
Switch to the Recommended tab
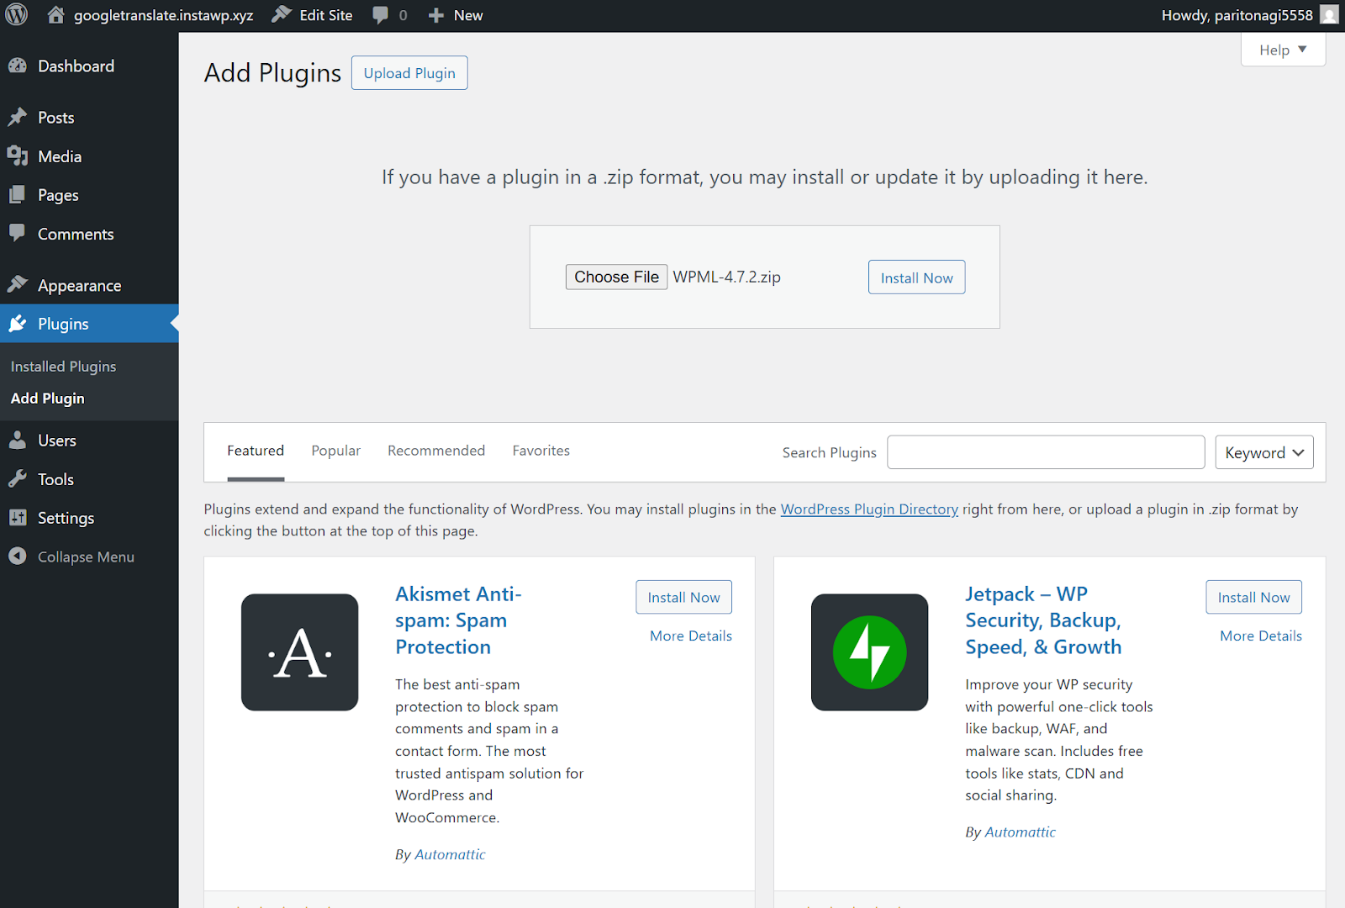point(436,451)
